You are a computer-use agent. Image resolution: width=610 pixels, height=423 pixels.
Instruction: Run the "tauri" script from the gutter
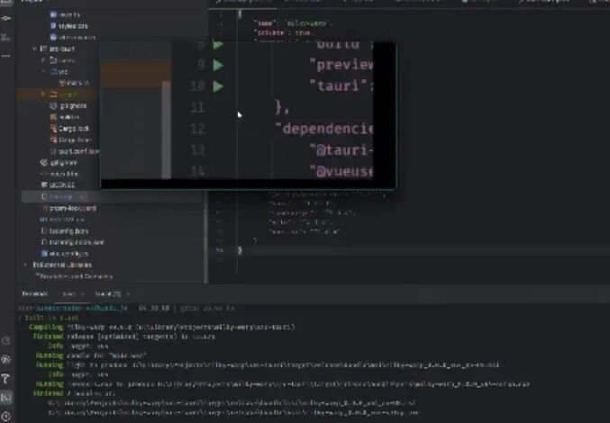[x=218, y=86]
